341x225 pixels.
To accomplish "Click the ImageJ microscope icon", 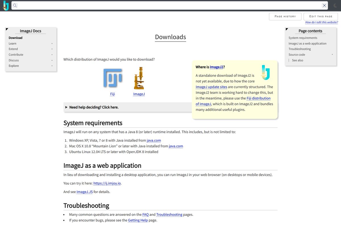I will click(x=139, y=78).
